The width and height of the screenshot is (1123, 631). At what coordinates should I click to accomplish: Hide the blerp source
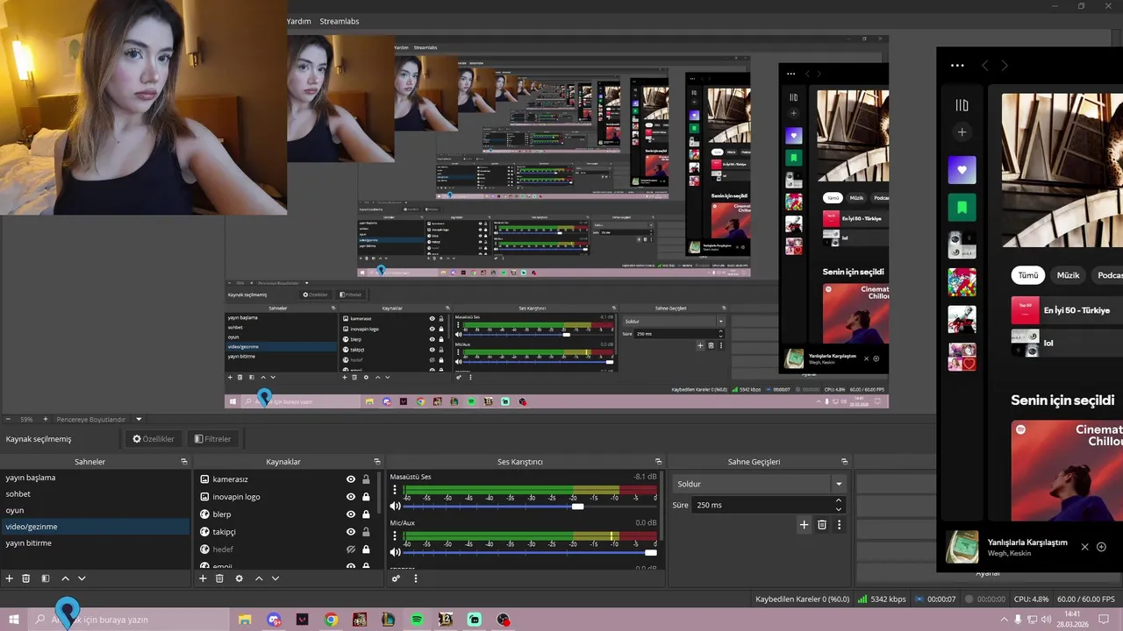351,514
